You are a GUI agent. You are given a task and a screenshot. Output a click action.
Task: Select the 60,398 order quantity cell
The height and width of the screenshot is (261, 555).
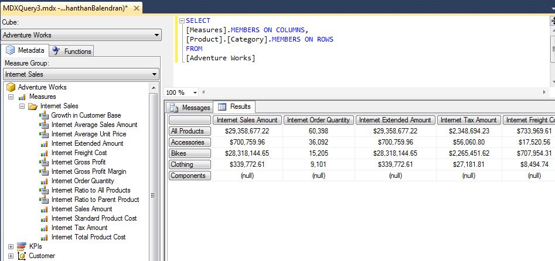pos(319,131)
